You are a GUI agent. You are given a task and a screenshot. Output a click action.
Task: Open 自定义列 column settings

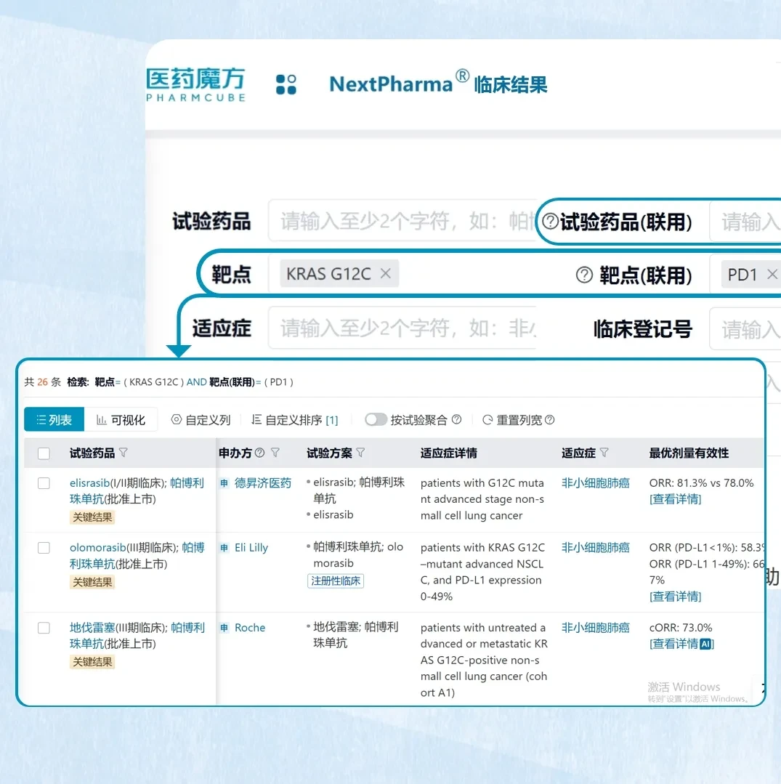[201, 419]
